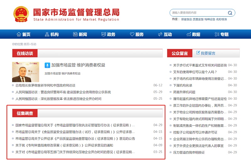This screenshot has height=161, width=251.
Task: Open the 首页 home navigation item
Action: tap(23, 34)
